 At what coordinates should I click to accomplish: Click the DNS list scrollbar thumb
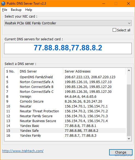coord(129,110)
